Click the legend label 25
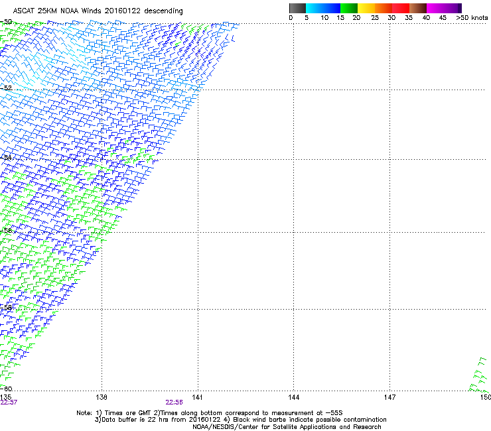Viewport: 491px width, 431px height. [x=375, y=18]
